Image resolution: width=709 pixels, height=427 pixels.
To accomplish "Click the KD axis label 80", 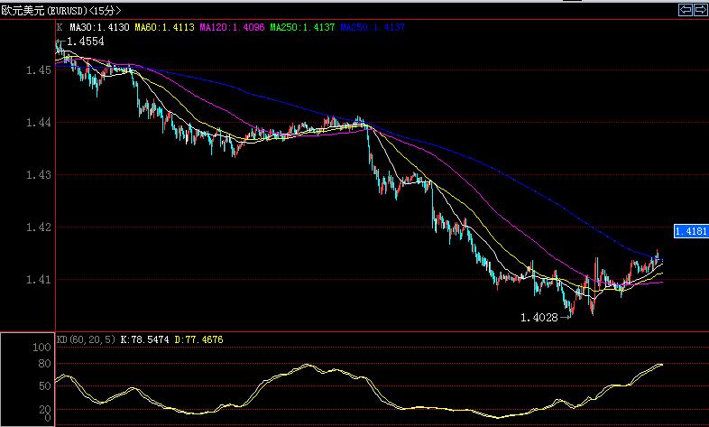I will point(45,364).
